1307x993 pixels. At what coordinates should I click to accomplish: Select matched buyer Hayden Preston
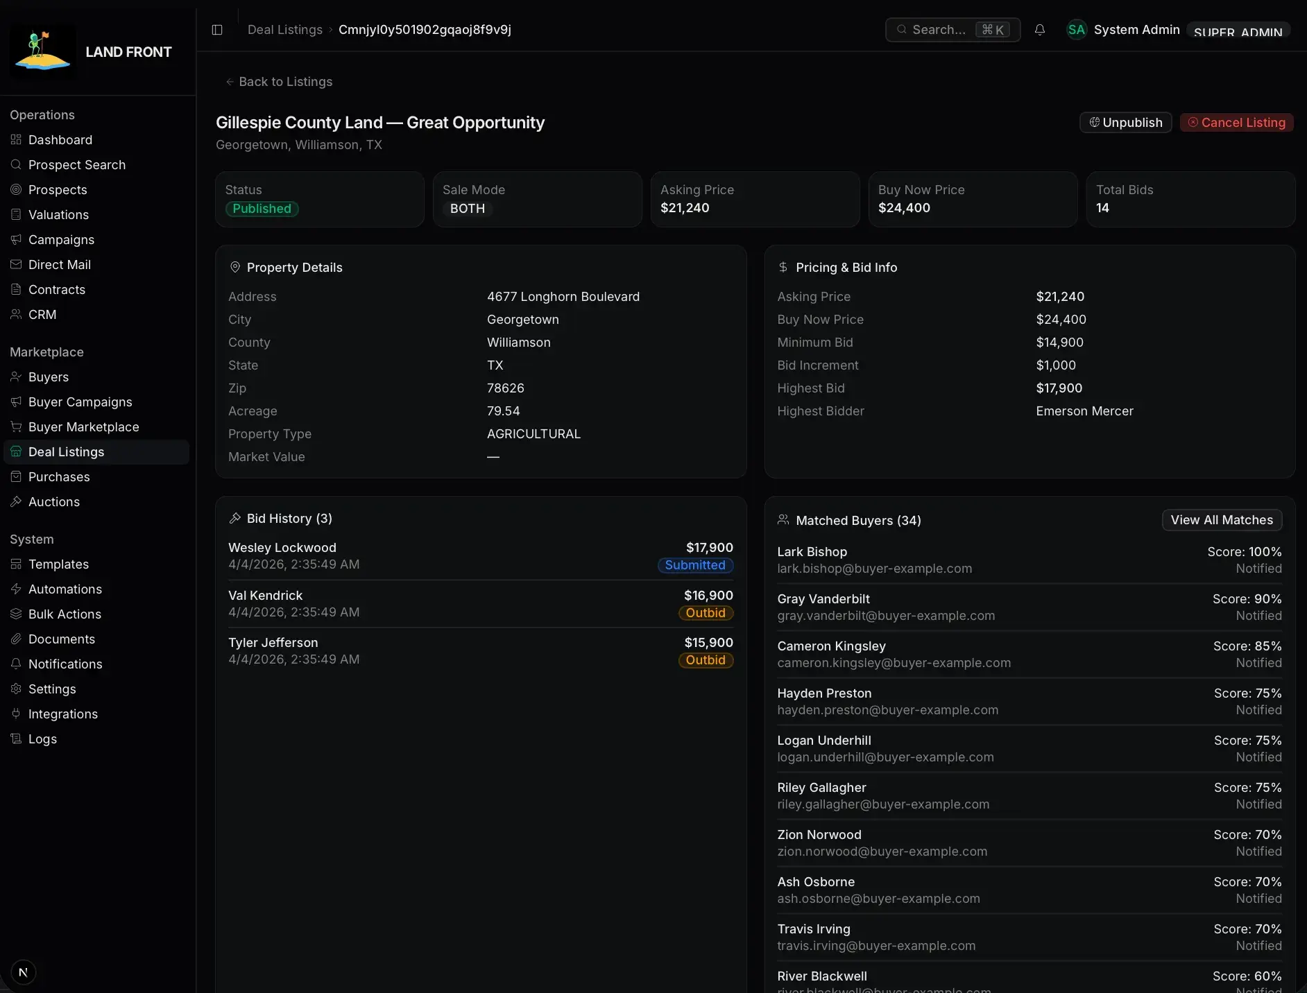(x=1030, y=701)
